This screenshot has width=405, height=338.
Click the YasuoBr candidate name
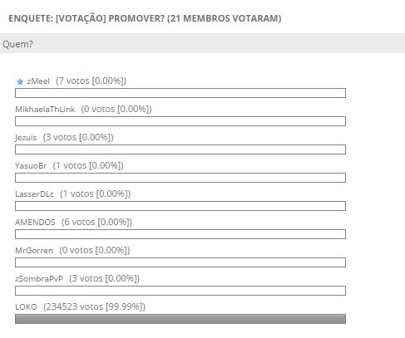pos(31,166)
